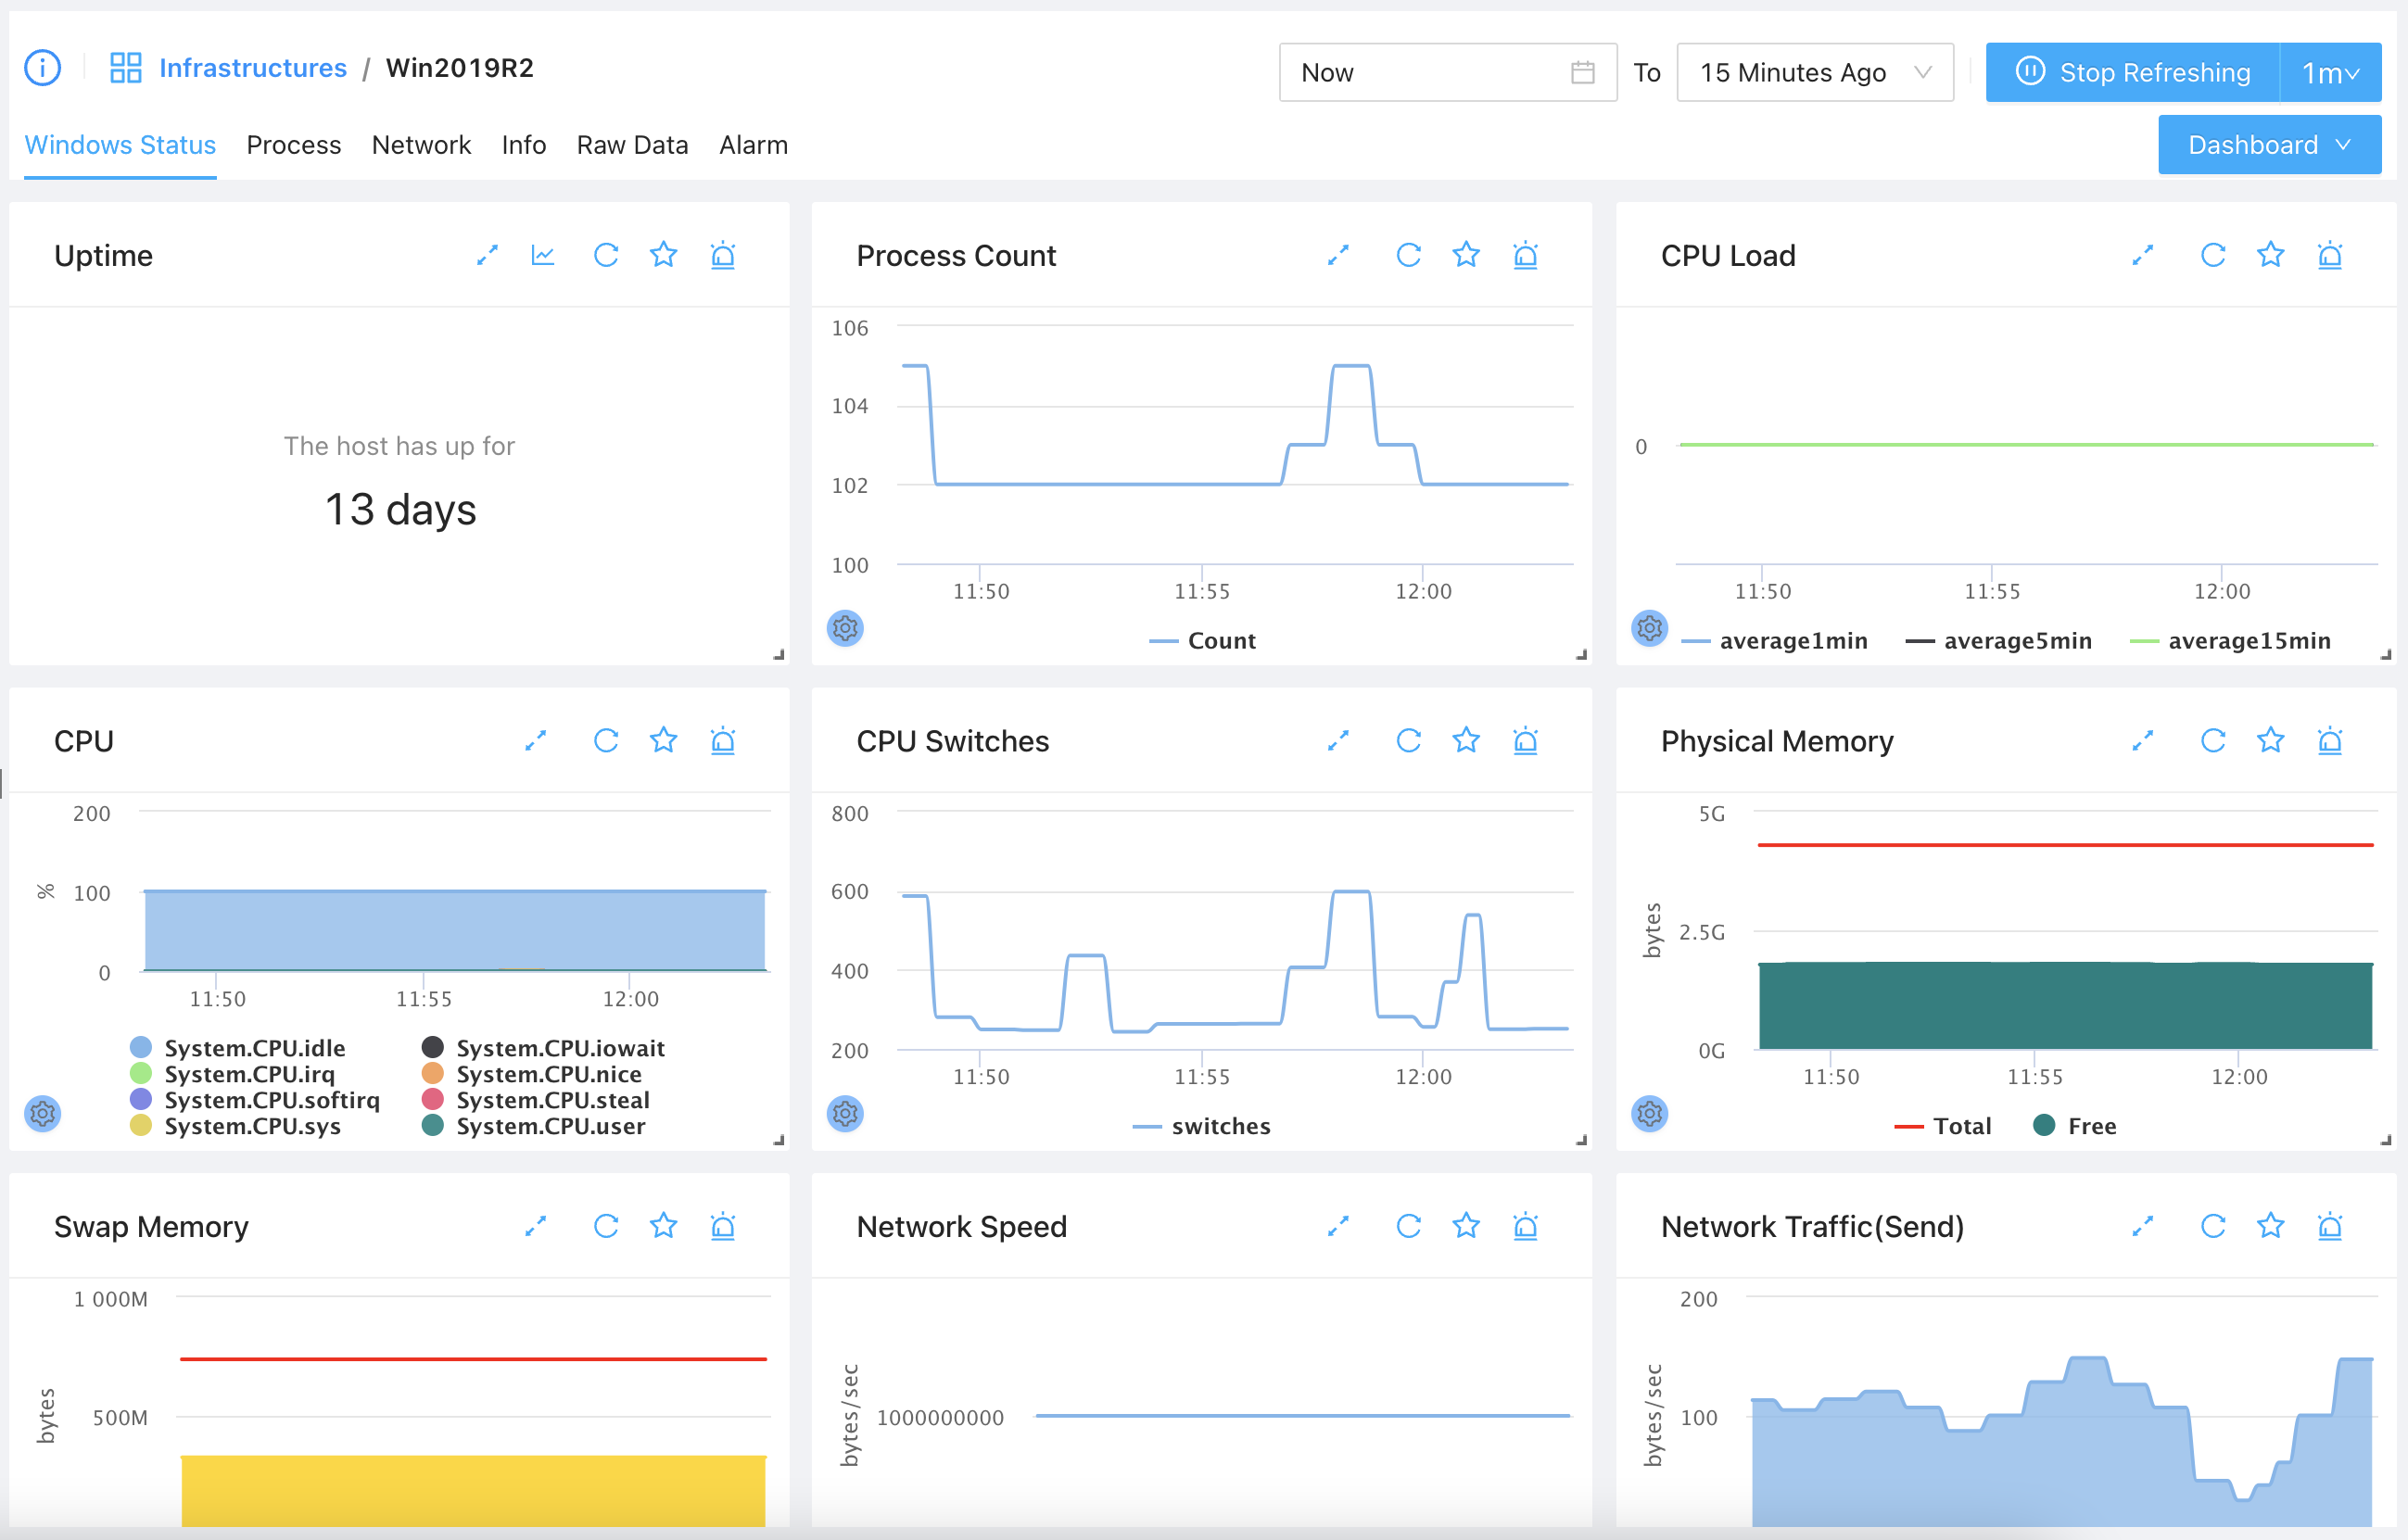Viewport: 2408px width, 1540px height.
Task: Click the info icon beside Infrastructures
Action: (x=42, y=68)
